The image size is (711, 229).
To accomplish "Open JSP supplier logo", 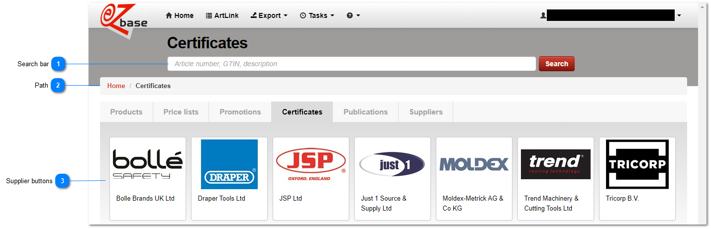I will (311, 164).
